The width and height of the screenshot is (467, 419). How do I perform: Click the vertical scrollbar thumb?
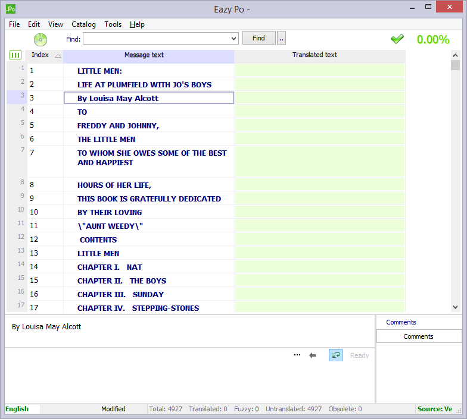point(455,65)
